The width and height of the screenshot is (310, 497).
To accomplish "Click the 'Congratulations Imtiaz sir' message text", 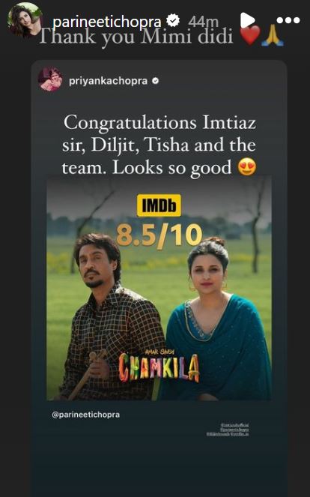I will point(159,145).
